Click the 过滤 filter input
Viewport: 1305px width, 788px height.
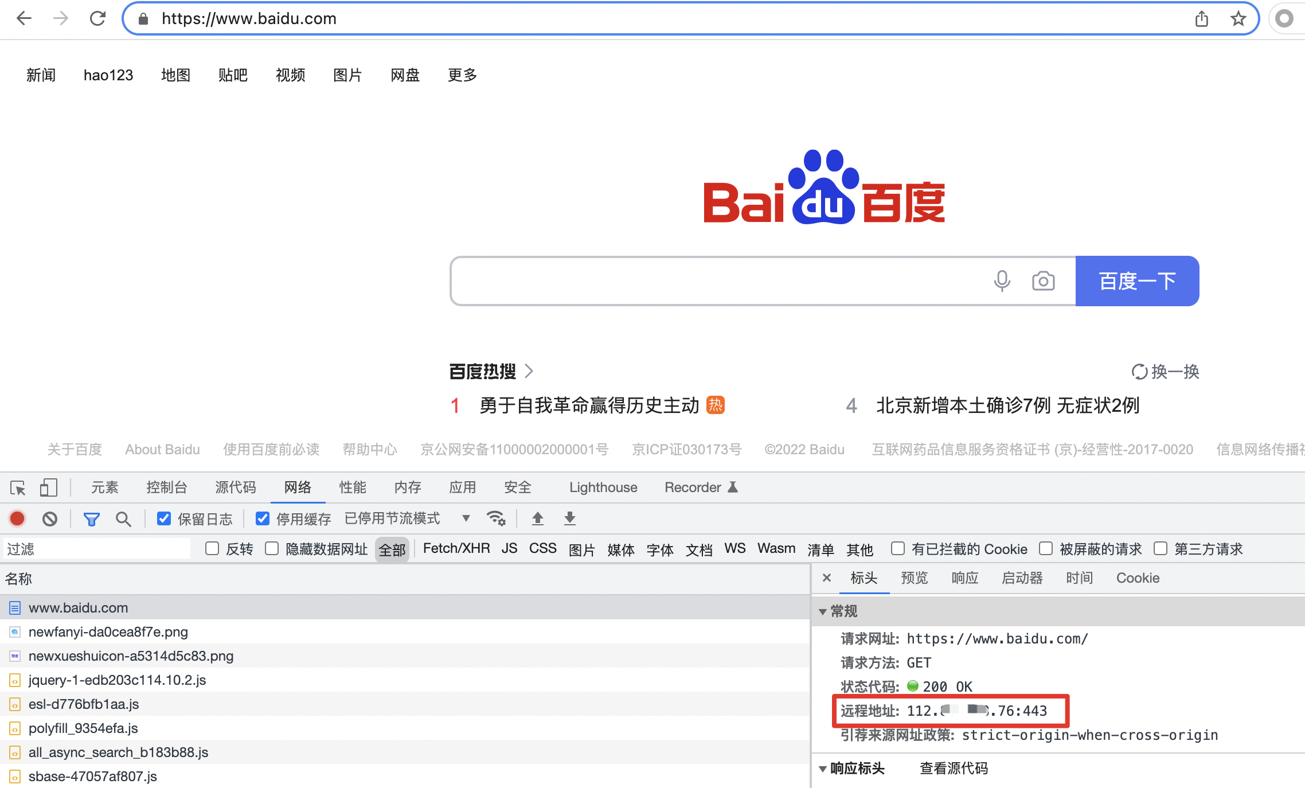(x=96, y=549)
